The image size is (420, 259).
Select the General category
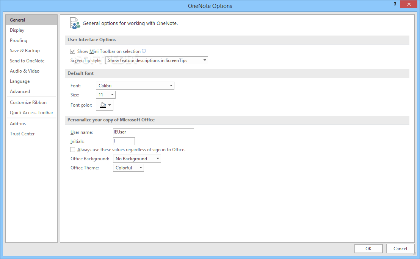(31, 20)
